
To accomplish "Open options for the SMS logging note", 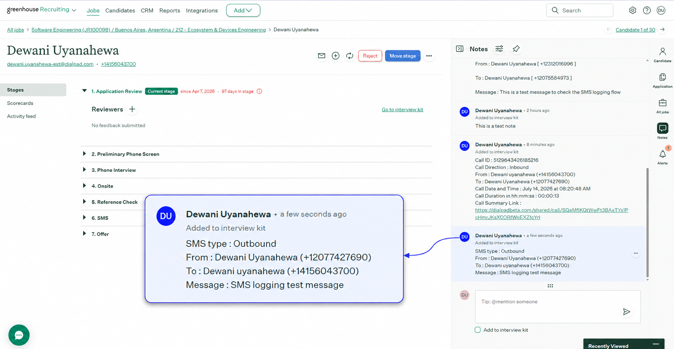I will (636, 253).
